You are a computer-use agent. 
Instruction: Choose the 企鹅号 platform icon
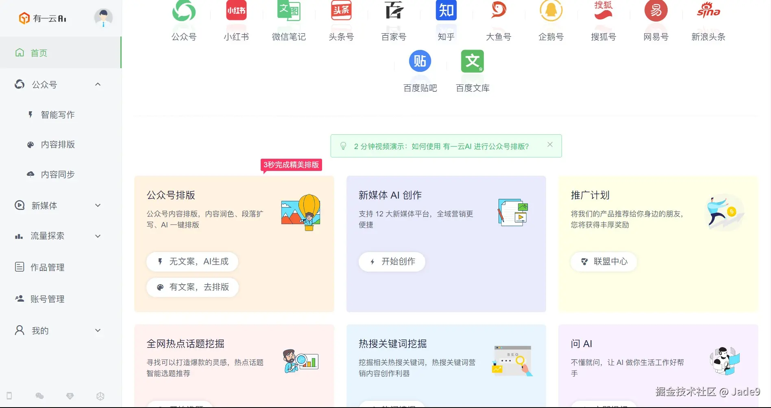(x=551, y=10)
